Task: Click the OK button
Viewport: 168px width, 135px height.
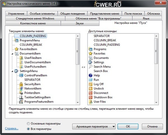Action: coord(128,127)
